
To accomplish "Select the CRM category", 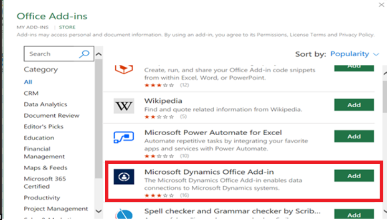I will point(31,93).
